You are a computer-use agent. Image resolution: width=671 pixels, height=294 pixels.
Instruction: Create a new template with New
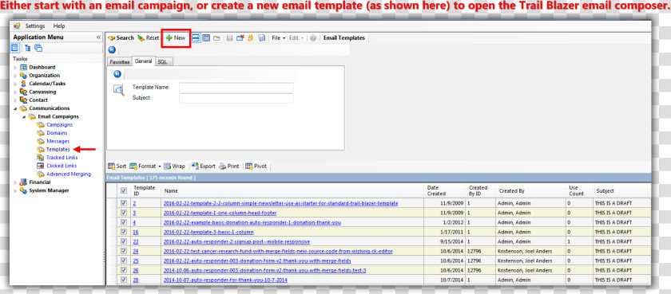176,38
